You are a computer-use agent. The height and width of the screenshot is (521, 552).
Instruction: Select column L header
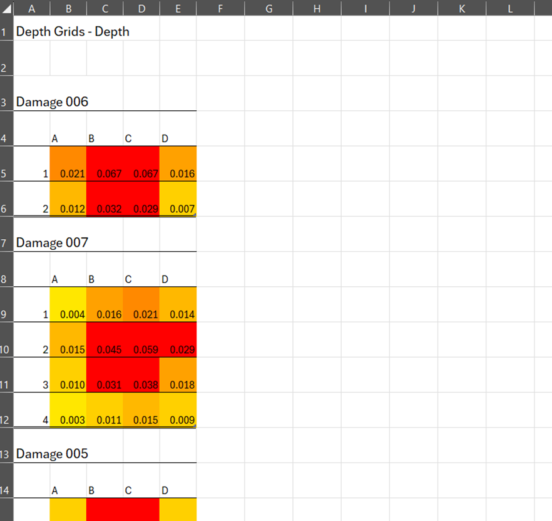coord(510,8)
